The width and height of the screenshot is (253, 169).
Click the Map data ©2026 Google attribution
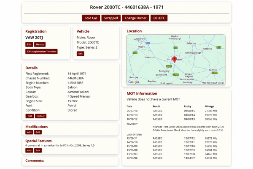click(213, 83)
